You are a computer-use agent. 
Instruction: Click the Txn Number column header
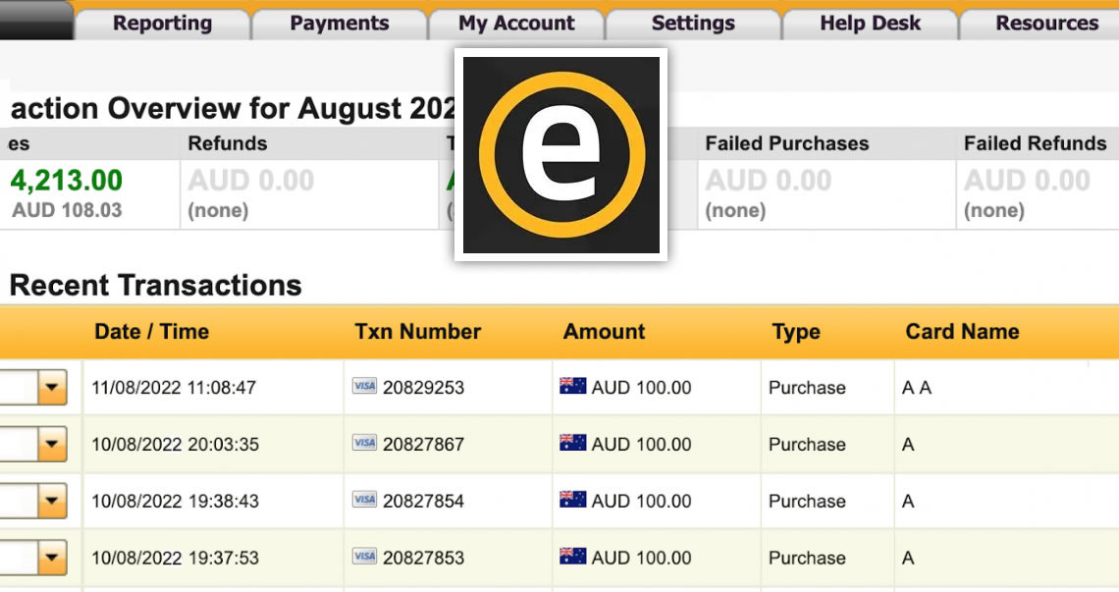coord(418,332)
